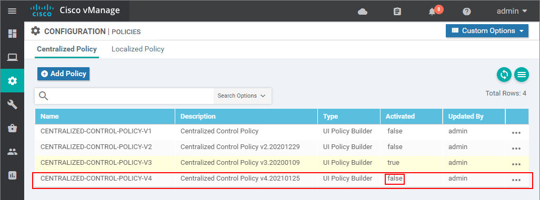Open the help question mark icon
540x200 pixels.
(x=467, y=12)
